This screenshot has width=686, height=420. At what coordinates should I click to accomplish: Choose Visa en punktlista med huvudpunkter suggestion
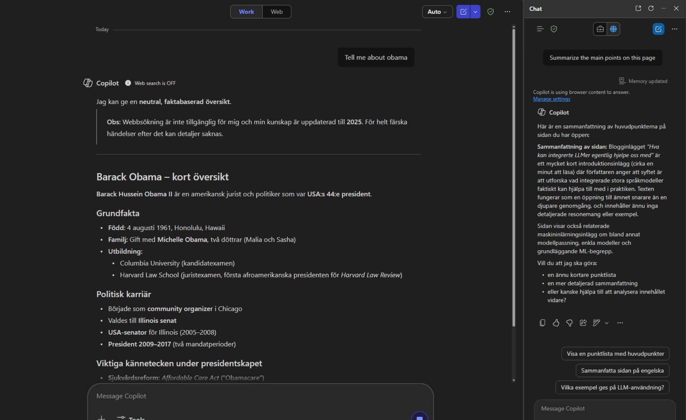tap(615, 354)
